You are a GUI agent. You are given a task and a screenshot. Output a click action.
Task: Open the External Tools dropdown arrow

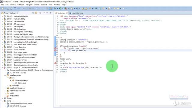tap(68, 8)
